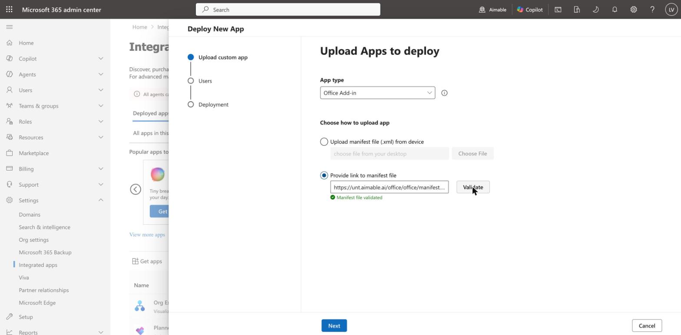Image resolution: width=681 pixels, height=335 pixels.
Task: Open Microsoft Edge settings page
Action: pyautogui.click(x=37, y=302)
